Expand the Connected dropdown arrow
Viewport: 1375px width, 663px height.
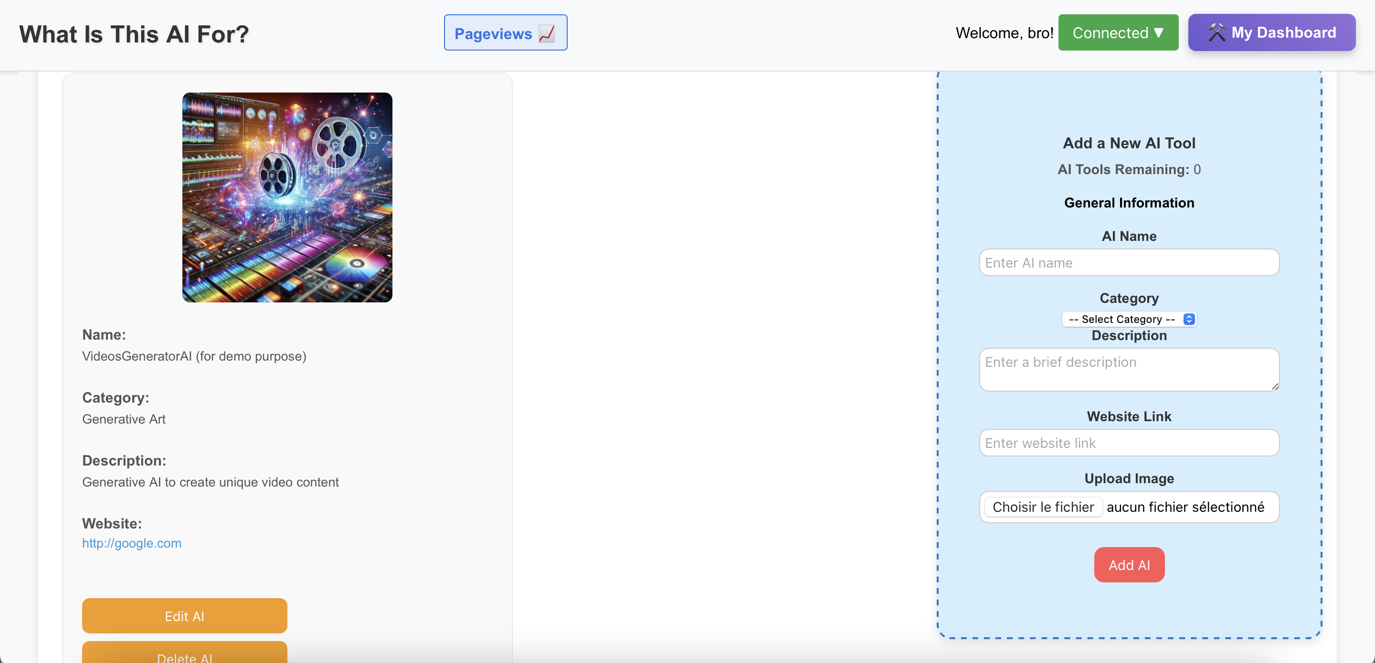(1159, 32)
